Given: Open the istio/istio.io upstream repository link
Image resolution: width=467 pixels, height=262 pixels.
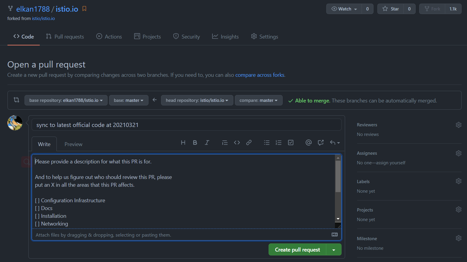Looking at the screenshot, I should point(43,19).
